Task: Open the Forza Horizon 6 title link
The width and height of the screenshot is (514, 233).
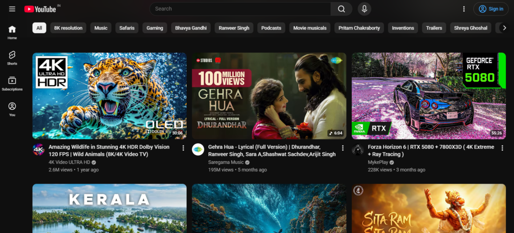Action: (x=431, y=150)
